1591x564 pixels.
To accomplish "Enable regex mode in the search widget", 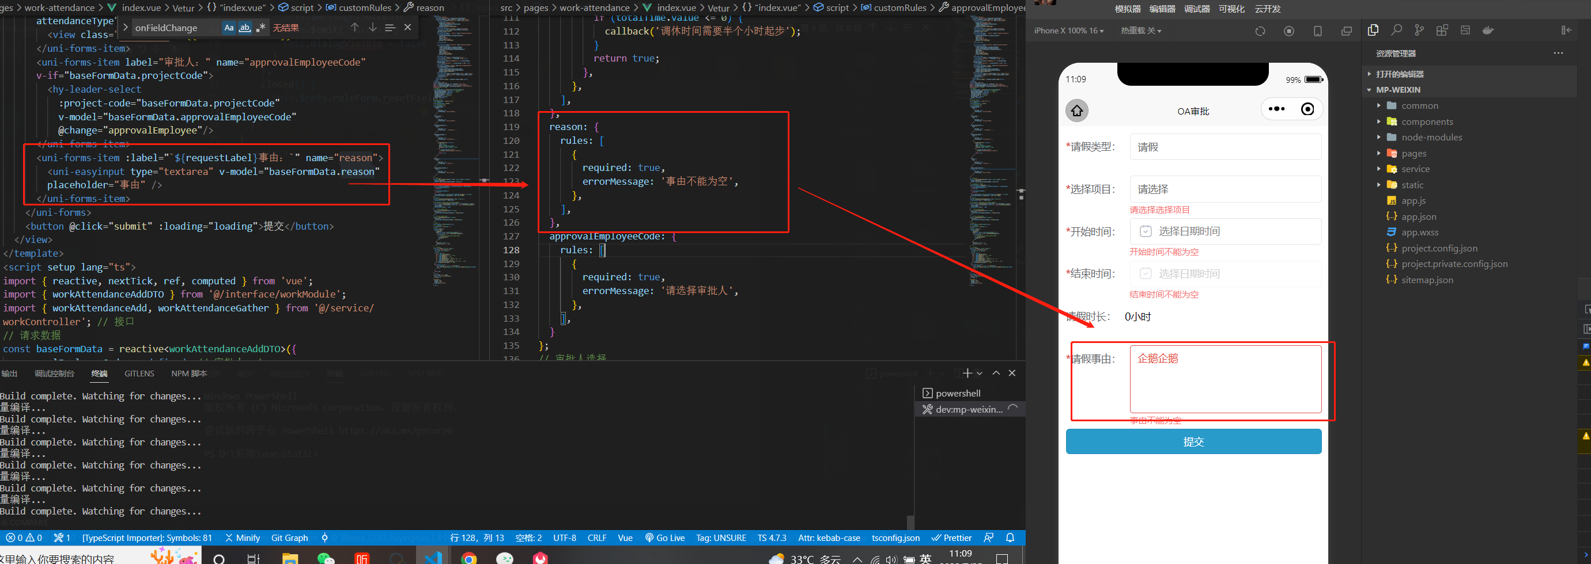I will coord(261,27).
